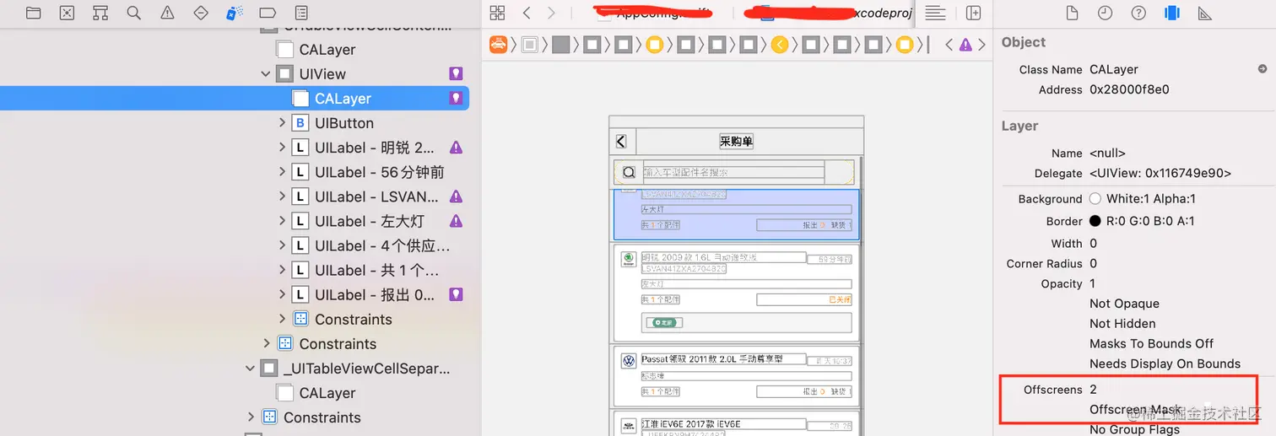Select the Volkswagen logo view in canvas

(x=629, y=361)
